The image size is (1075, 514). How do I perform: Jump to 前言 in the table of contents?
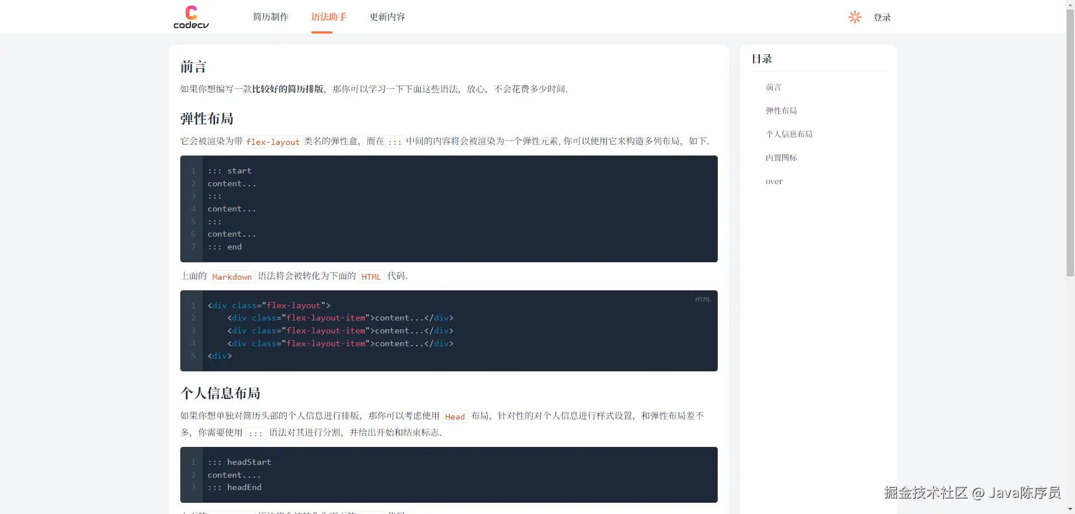coord(773,87)
